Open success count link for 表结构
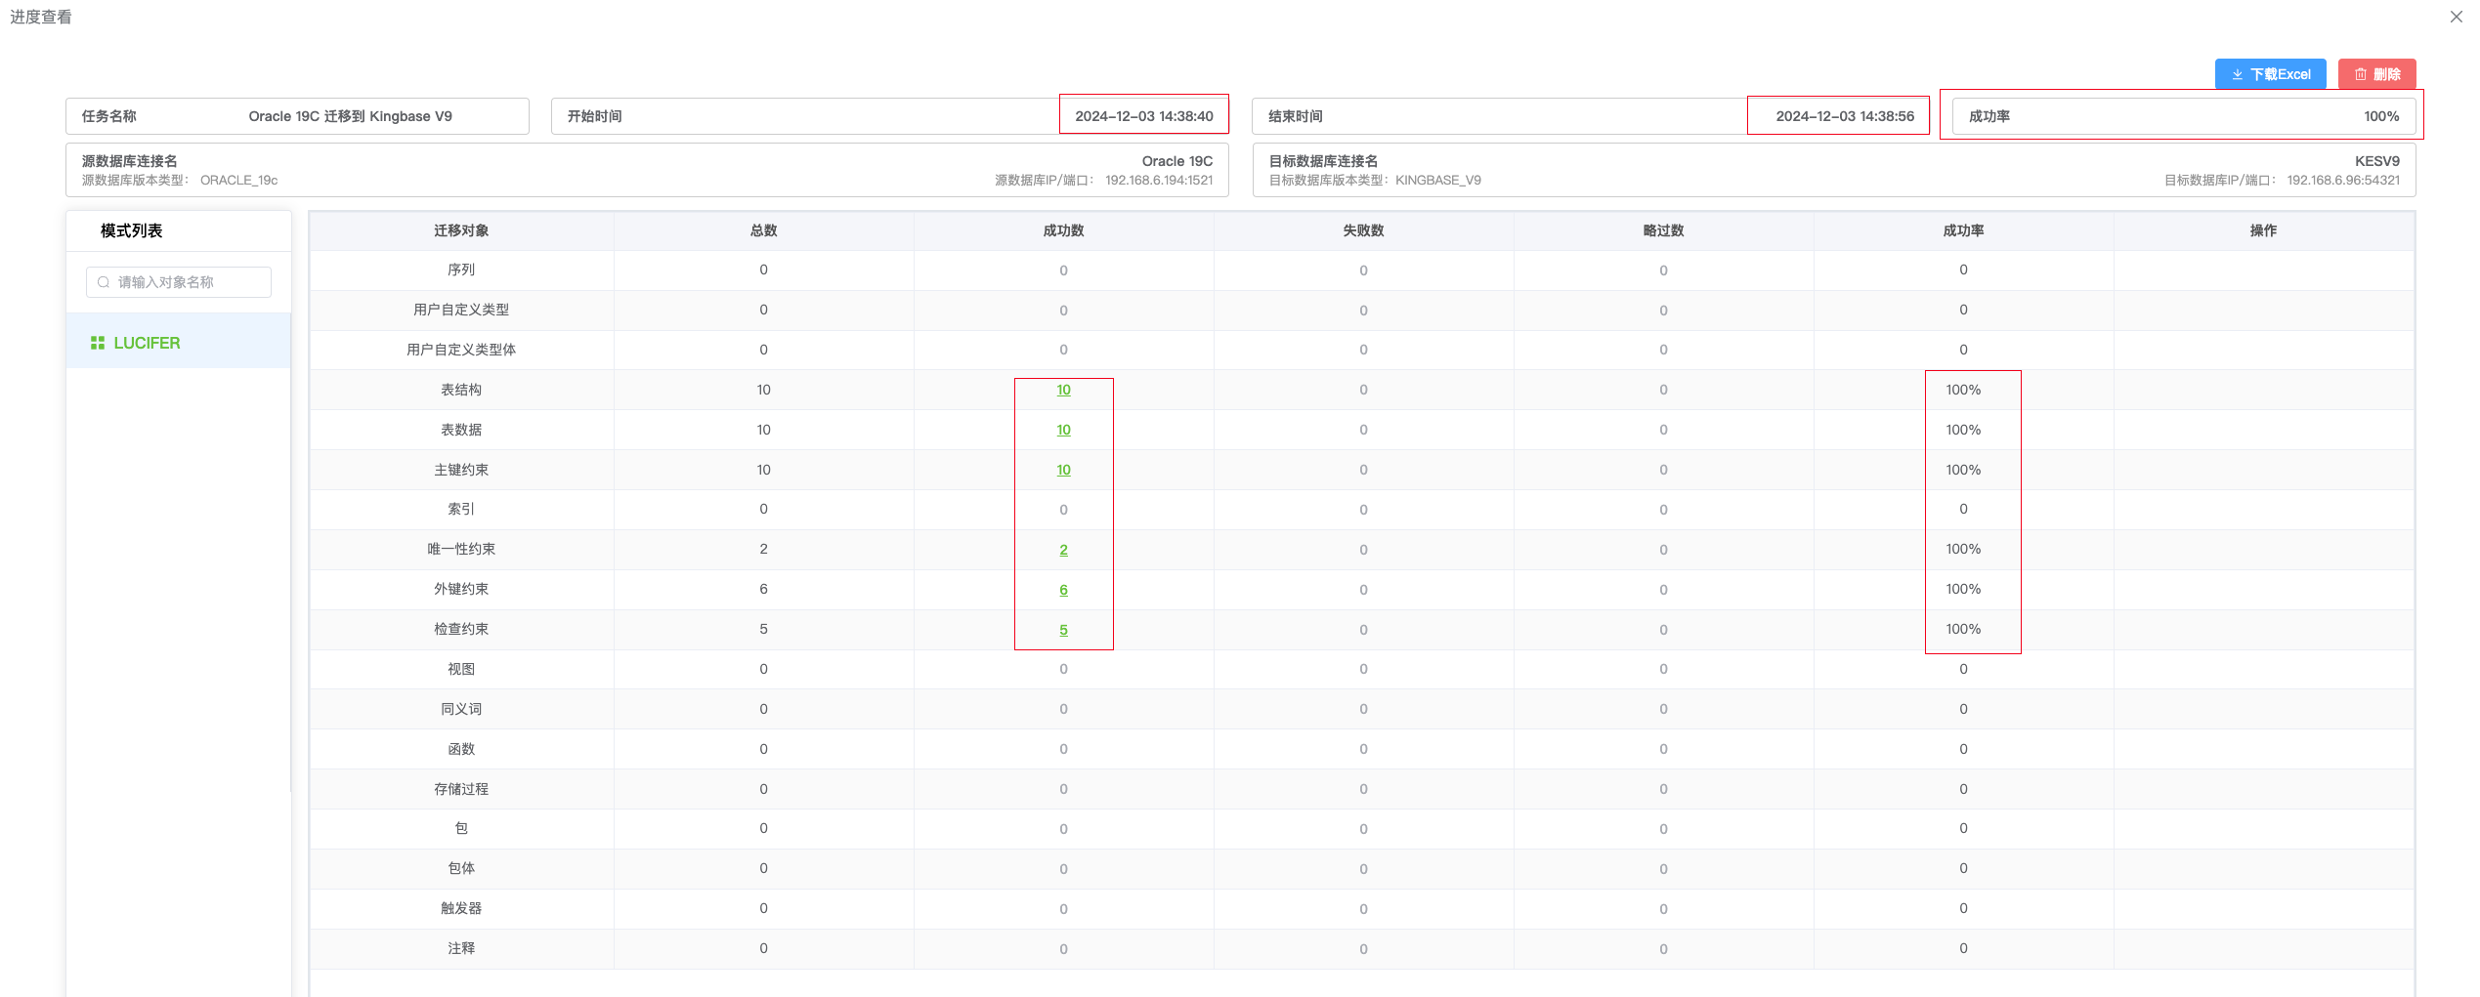 pos(1063,390)
